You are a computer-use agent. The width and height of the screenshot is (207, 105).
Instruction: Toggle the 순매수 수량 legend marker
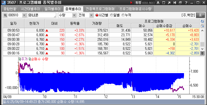(30, 59)
